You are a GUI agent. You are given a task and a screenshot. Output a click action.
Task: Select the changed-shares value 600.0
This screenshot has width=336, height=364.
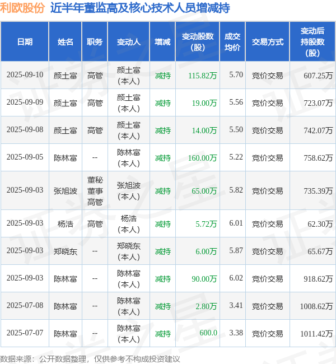point(208,333)
